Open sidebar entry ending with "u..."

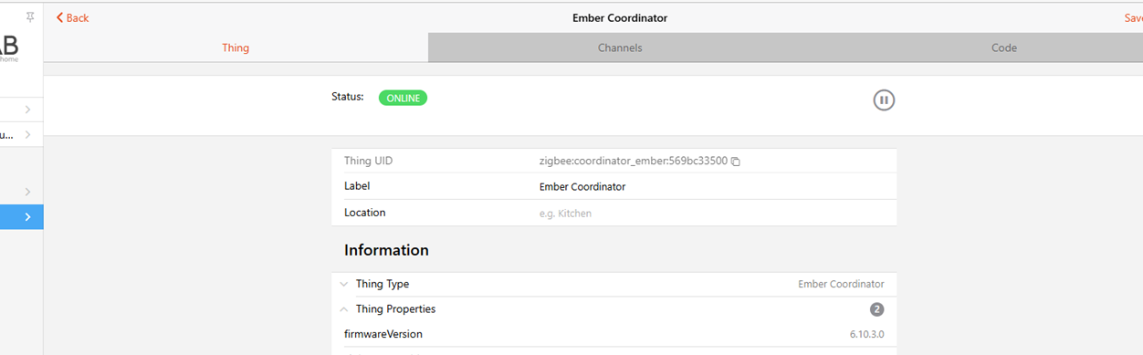point(21,135)
